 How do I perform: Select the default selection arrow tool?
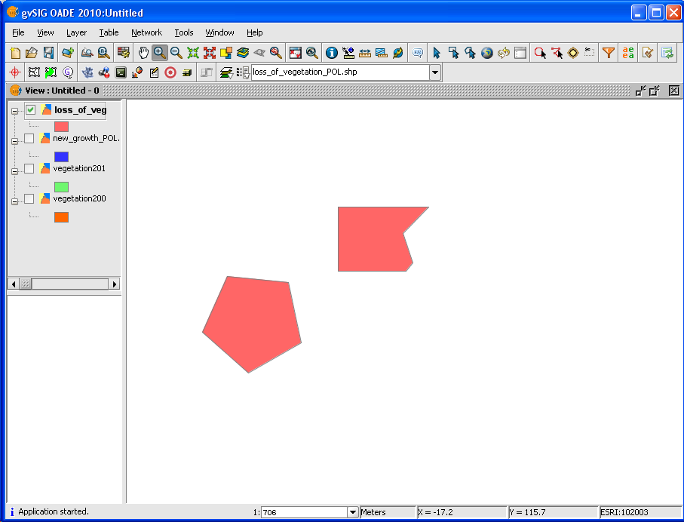pyautogui.click(x=436, y=53)
